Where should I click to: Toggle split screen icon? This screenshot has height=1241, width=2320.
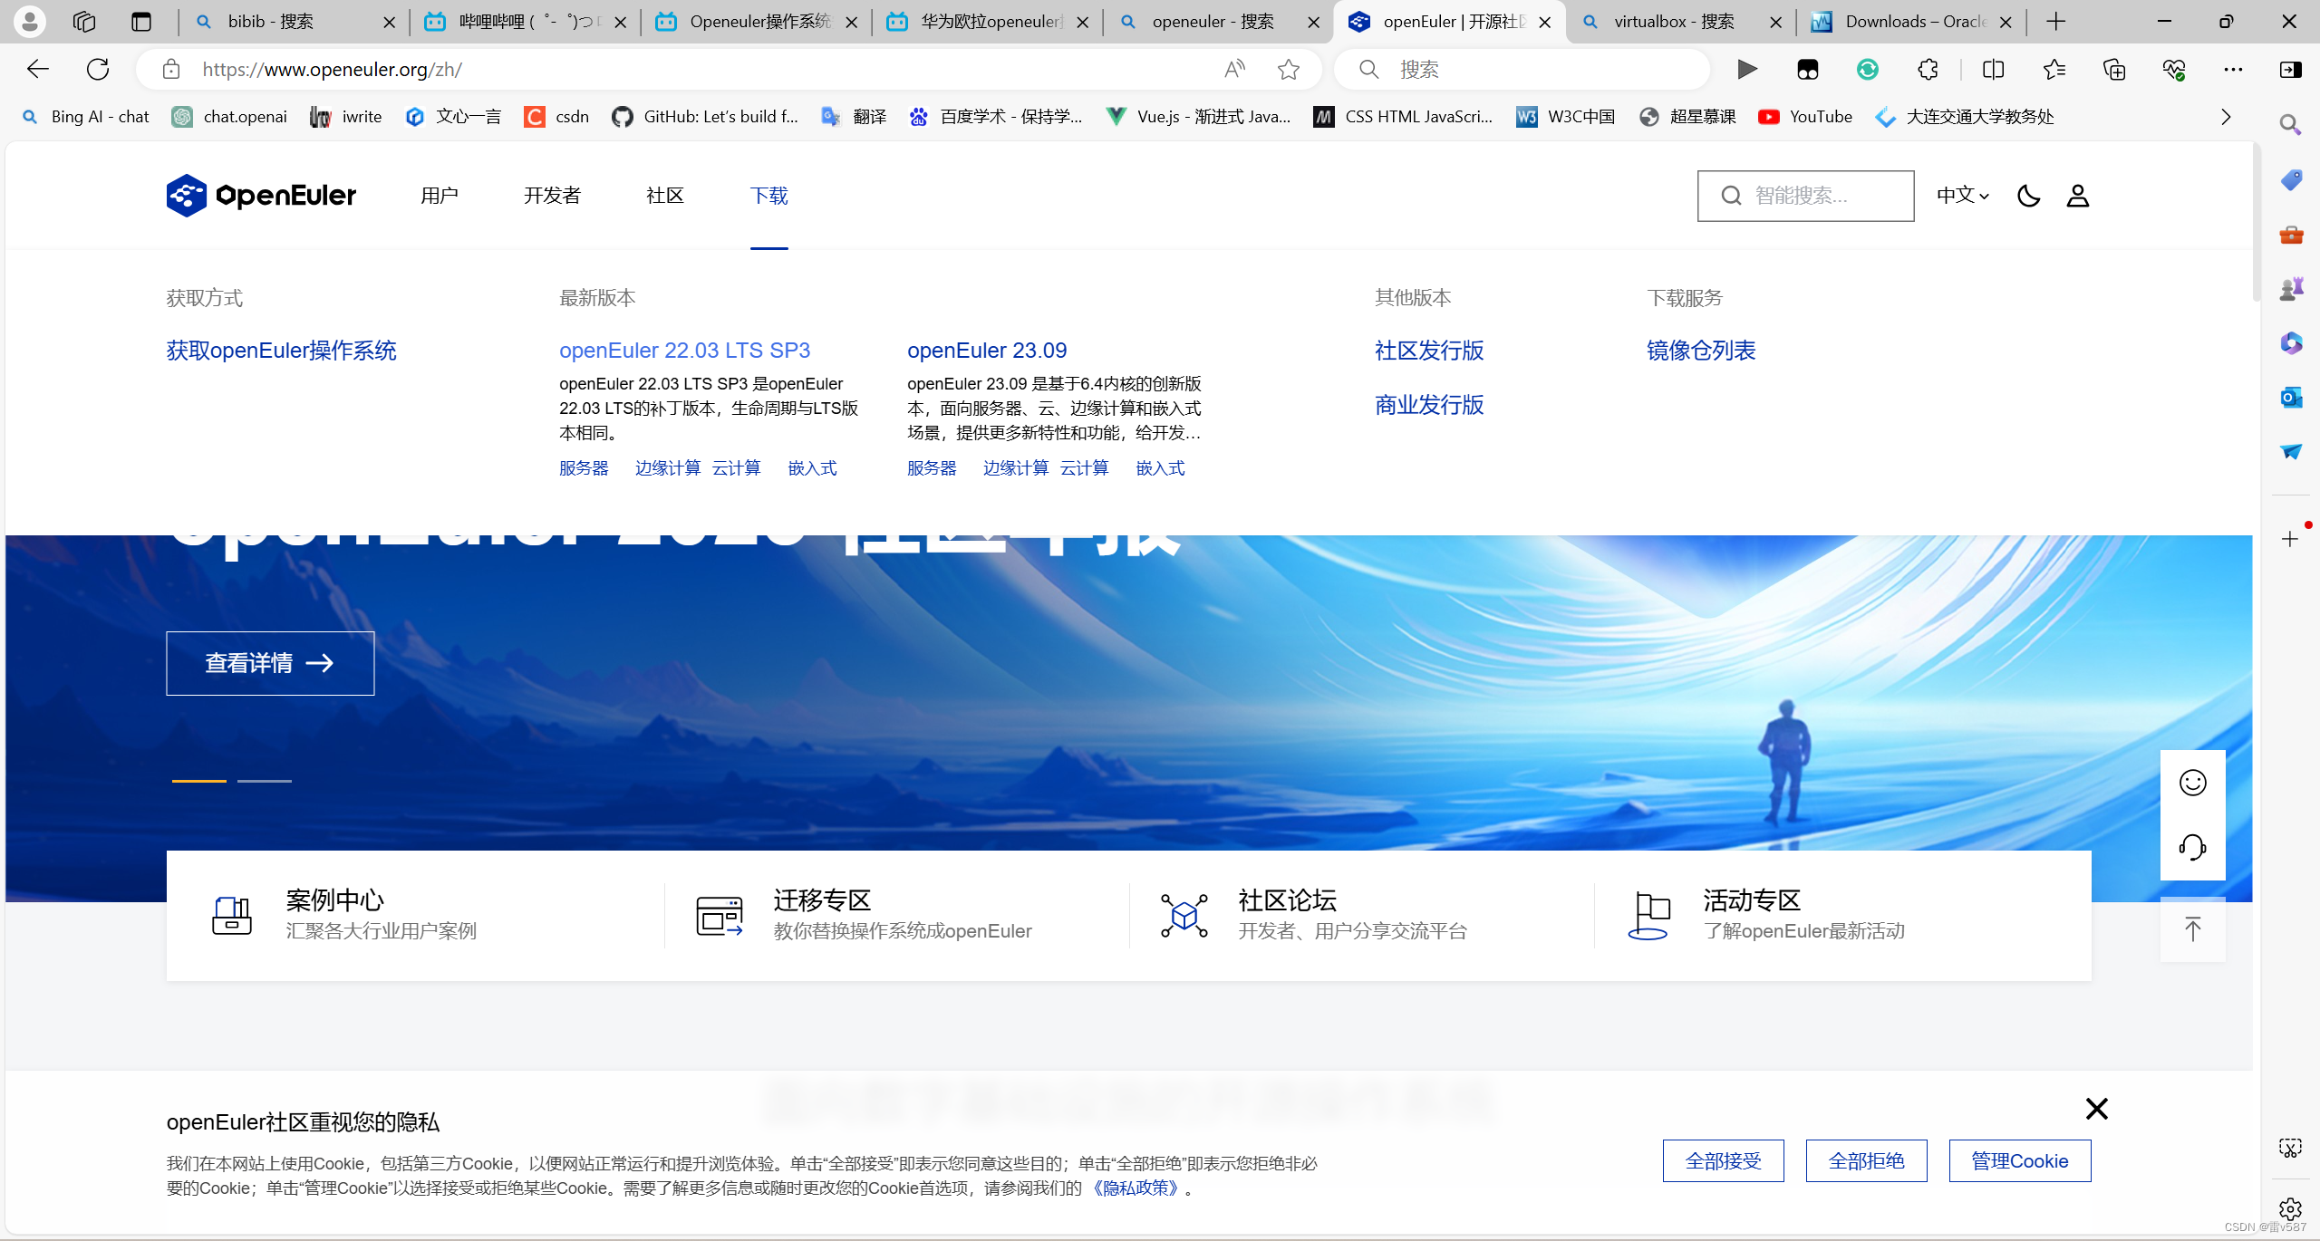pyautogui.click(x=1993, y=69)
